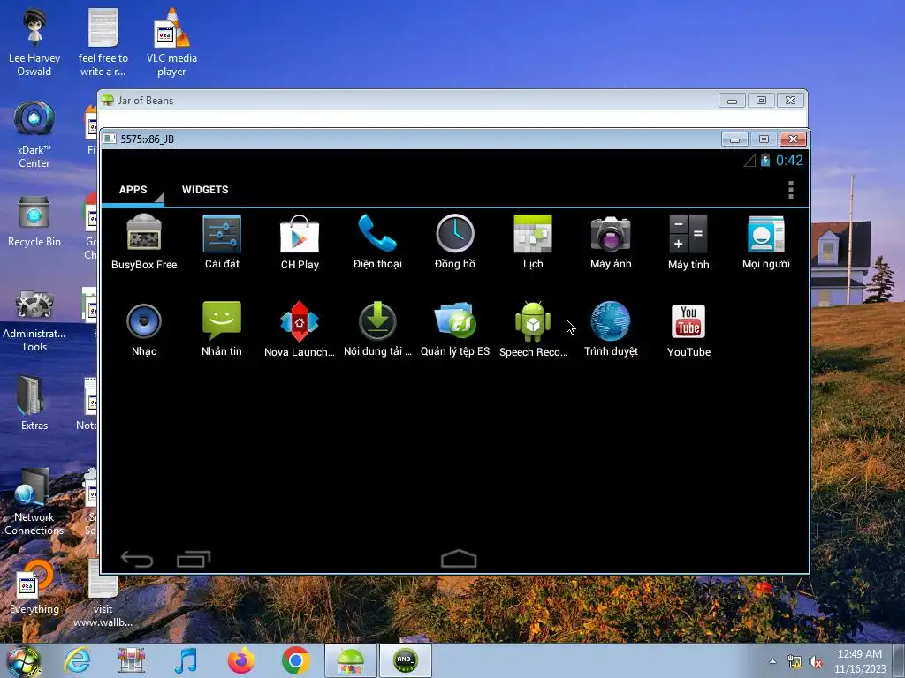The height and width of the screenshot is (678, 905).
Task: Launch the Máy ảnh camera app
Action: pyautogui.click(x=611, y=242)
